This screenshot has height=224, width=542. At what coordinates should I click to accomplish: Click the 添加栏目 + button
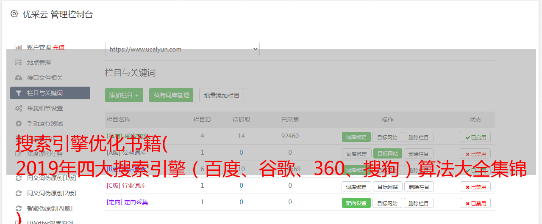click(124, 95)
